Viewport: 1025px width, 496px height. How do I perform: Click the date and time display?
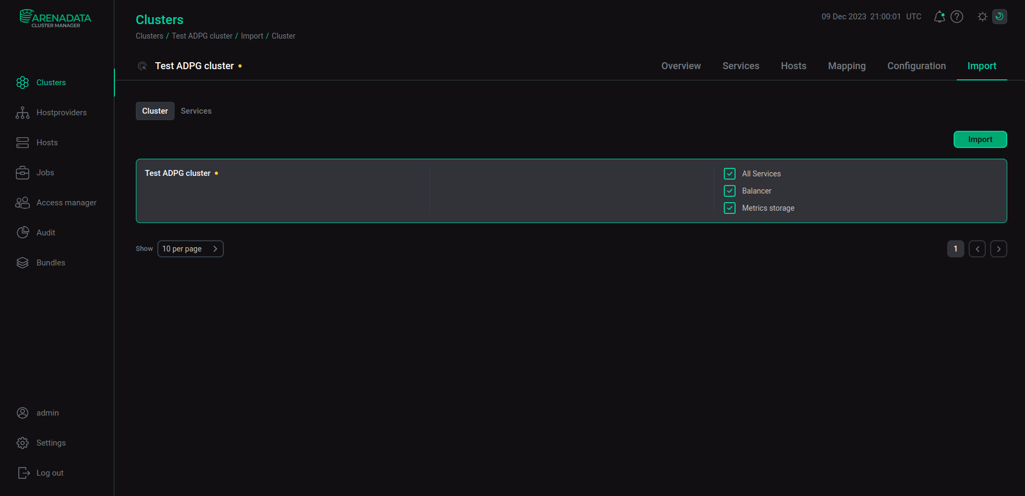pos(871,17)
